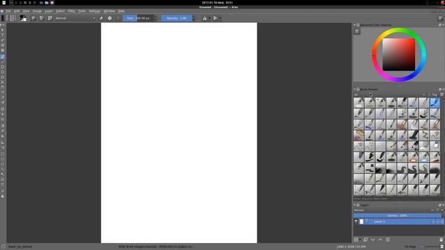Select the Text tool in toolbox
Screen dimensions: 445x250
tap(3, 35)
